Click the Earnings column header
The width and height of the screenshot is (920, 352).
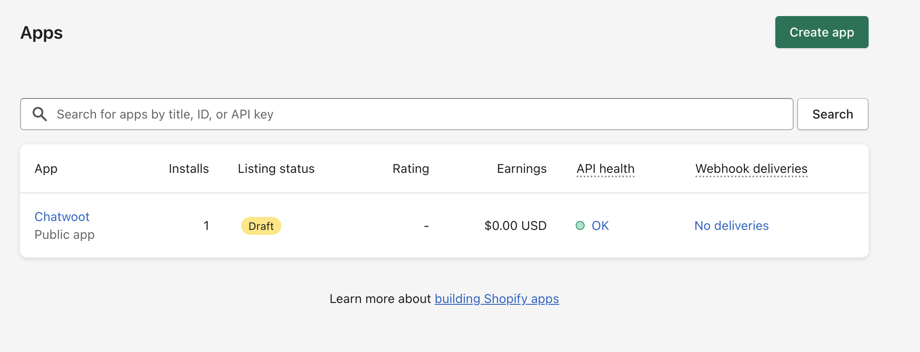coord(522,169)
